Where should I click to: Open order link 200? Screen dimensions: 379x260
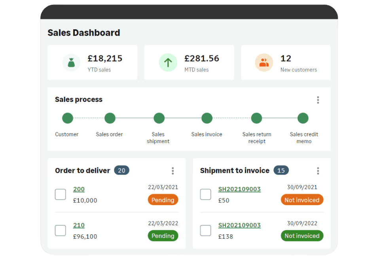click(79, 189)
